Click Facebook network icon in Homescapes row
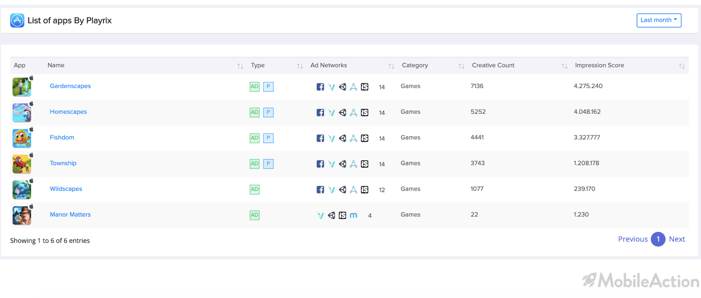 320,113
